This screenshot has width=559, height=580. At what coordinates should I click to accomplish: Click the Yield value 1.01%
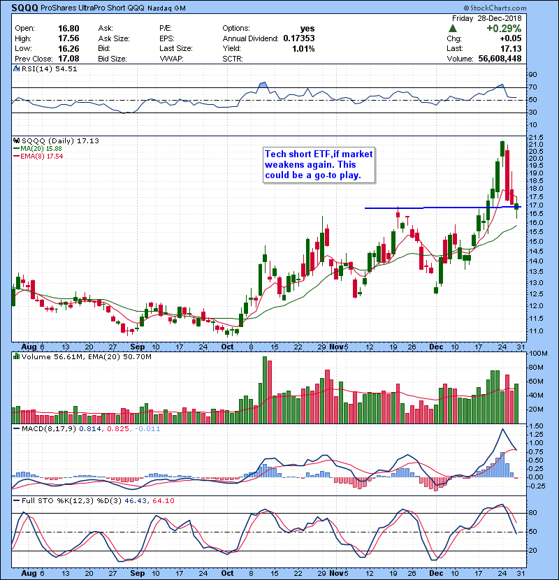tap(303, 48)
